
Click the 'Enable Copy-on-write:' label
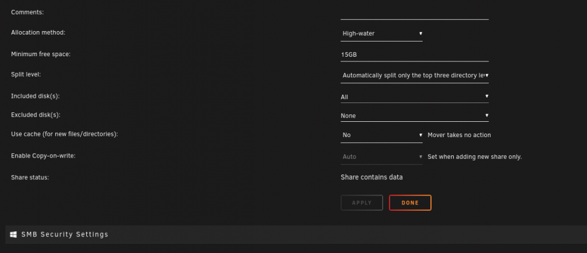tap(43, 155)
